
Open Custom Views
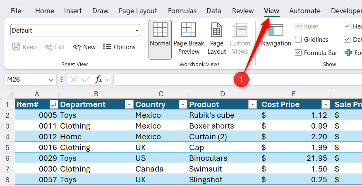[240, 39]
